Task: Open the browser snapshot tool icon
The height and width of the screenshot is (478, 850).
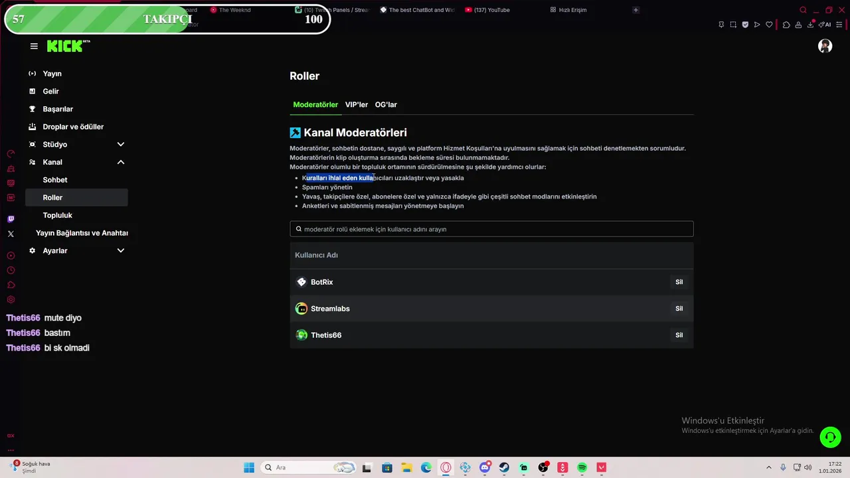Action: click(733, 25)
